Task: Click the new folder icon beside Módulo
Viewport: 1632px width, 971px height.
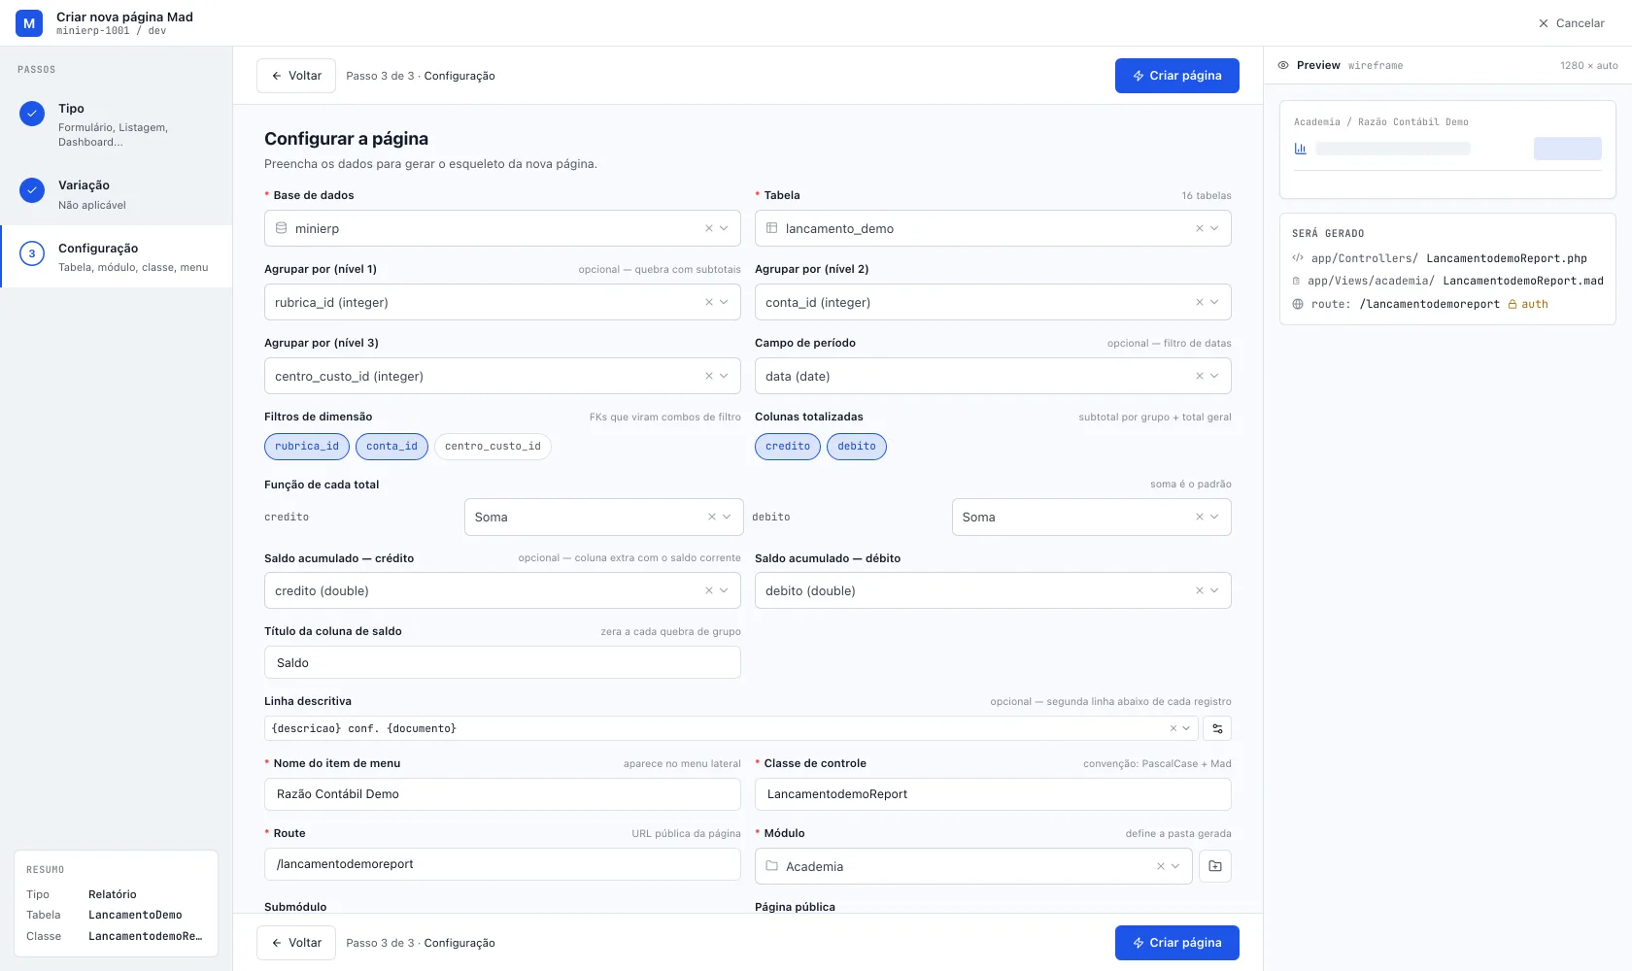Action: click(1215, 866)
